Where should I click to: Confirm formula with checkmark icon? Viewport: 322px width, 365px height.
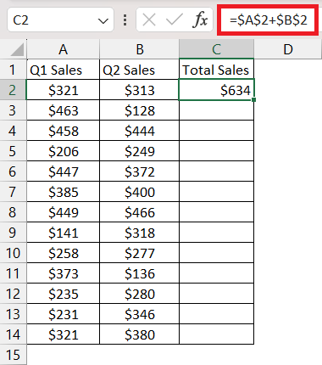pos(175,20)
